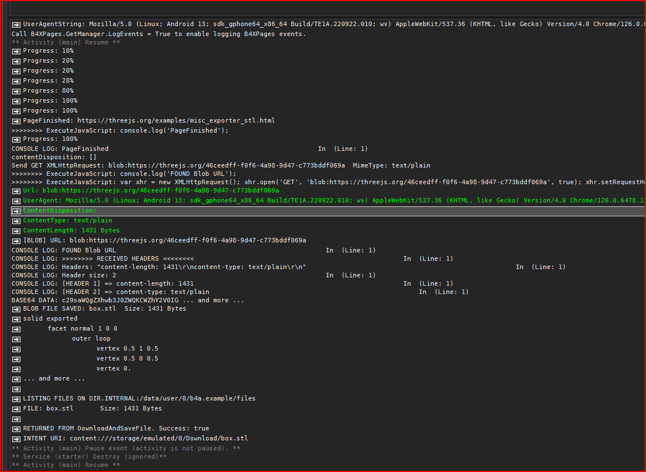The height and width of the screenshot is (472, 646).
Task: Click arrow icon beside '... and more ...' line
Action: click(16, 379)
